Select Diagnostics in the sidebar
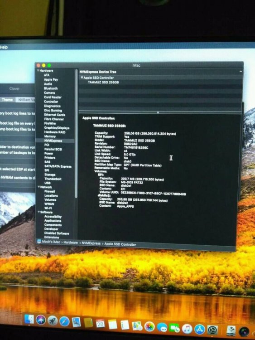 pyautogui.click(x=52, y=106)
